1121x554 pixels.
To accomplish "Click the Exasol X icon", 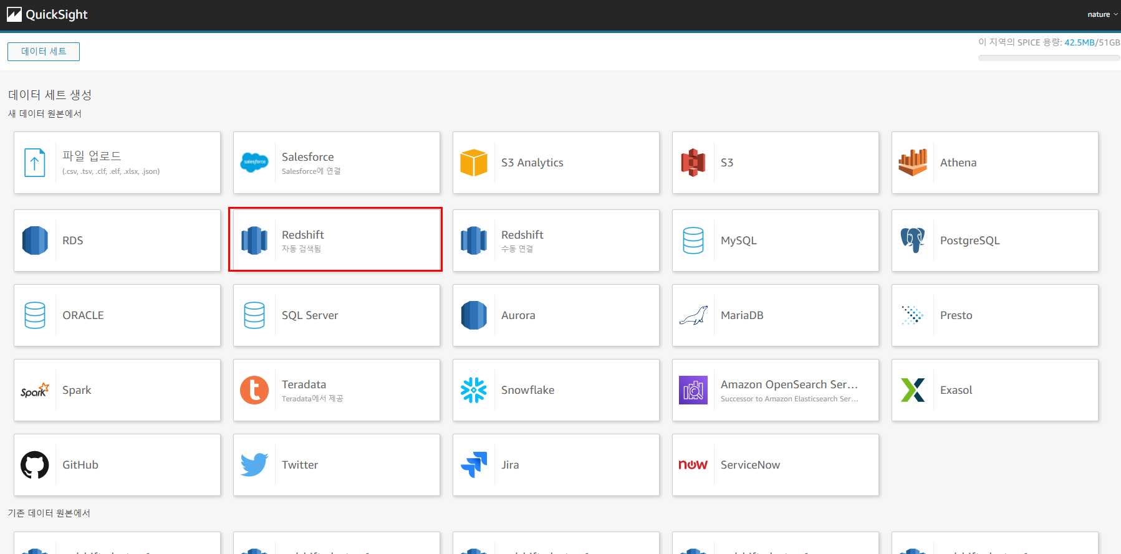I will [913, 390].
